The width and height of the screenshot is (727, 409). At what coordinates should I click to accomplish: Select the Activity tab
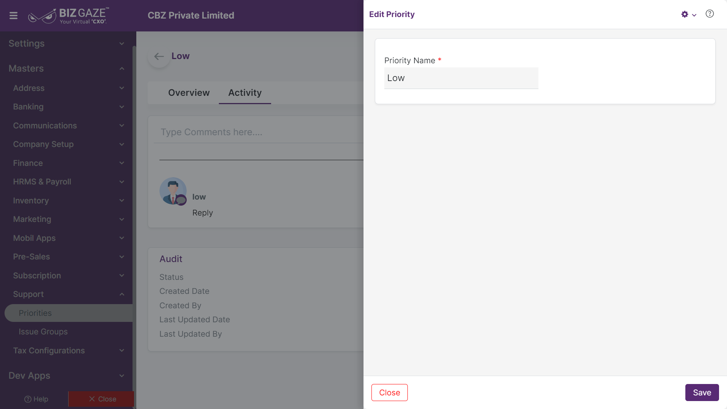point(245,93)
